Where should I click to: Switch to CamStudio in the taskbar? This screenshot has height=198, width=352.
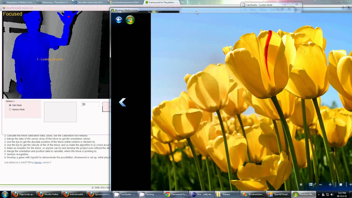click(x=125, y=194)
